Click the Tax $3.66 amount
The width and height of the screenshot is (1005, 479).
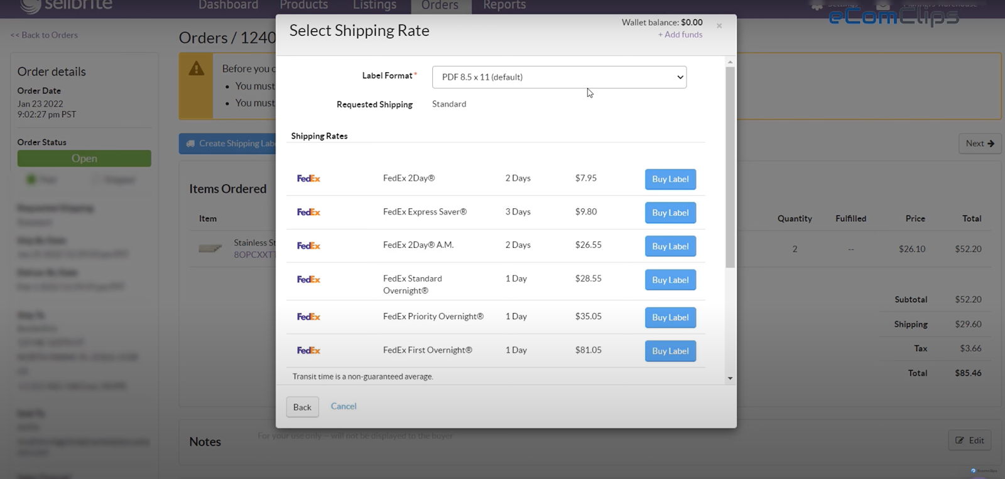(x=970, y=349)
